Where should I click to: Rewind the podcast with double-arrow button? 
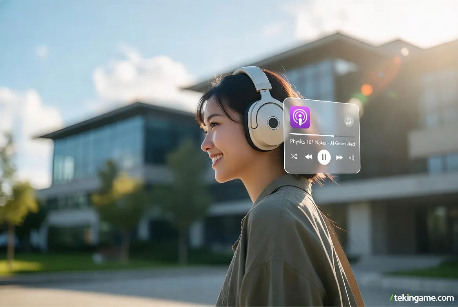[309, 157]
